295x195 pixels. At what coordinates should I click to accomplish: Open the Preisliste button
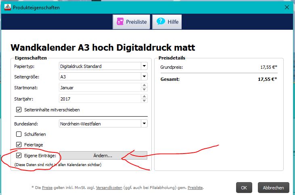tap(131, 22)
